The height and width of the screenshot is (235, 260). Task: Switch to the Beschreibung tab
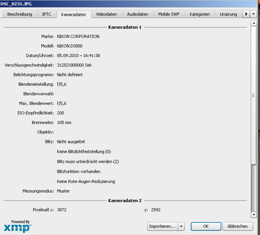(19, 14)
